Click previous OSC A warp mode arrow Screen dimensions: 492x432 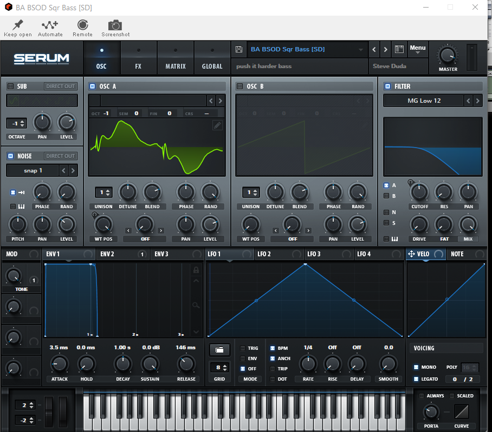[x=128, y=231]
